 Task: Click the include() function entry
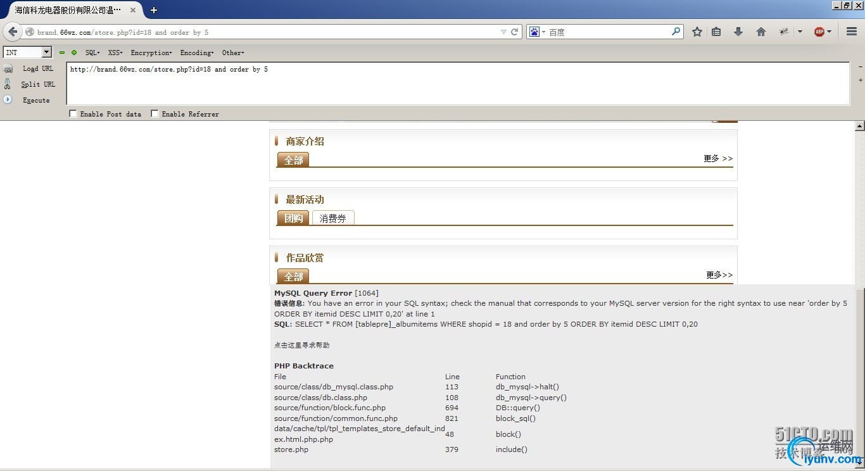(x=512, y=449)
